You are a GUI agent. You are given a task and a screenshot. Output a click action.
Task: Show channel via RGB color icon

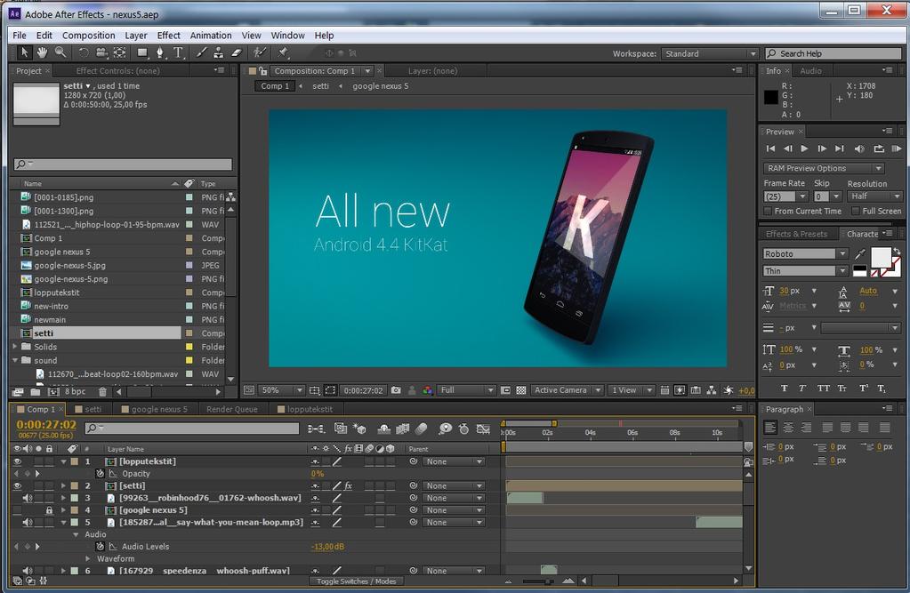[428, 390]
